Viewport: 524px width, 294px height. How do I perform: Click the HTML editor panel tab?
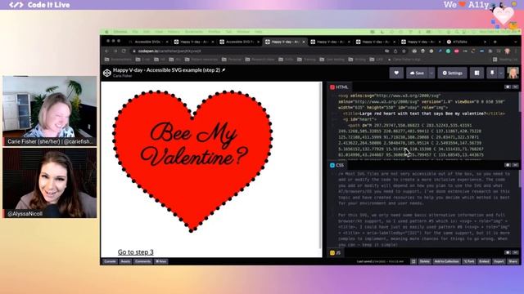point(339,87)
